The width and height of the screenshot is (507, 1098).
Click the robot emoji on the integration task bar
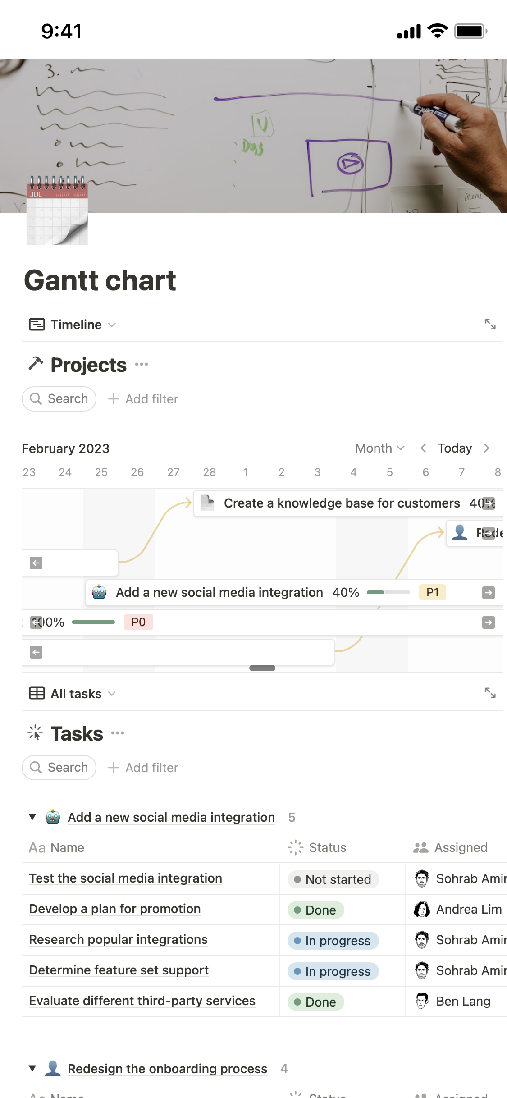[x=99, y=592]
